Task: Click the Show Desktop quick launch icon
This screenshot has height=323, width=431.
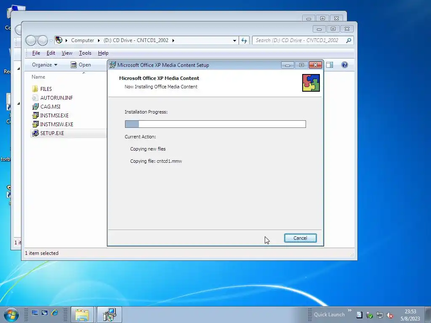Action: click(35, 313)
